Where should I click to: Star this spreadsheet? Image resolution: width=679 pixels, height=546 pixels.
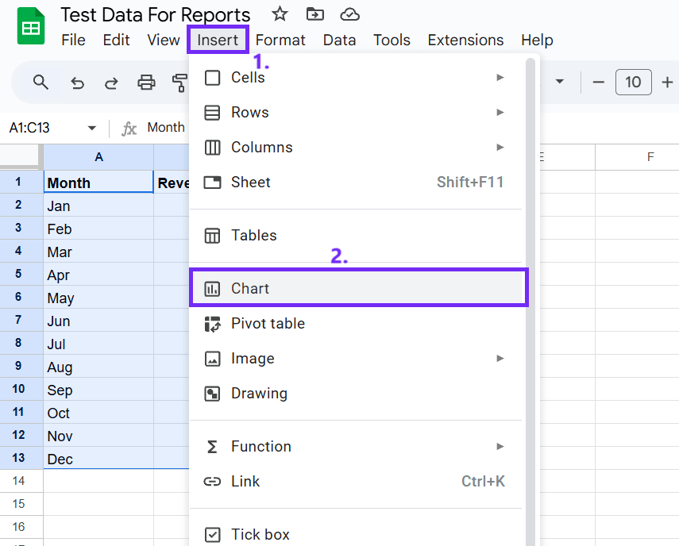(x=279, y=13)
